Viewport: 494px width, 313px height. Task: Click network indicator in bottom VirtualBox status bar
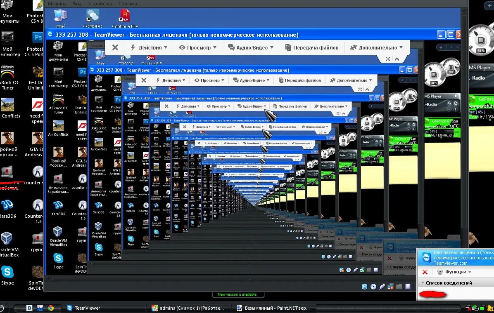point(391,287)
